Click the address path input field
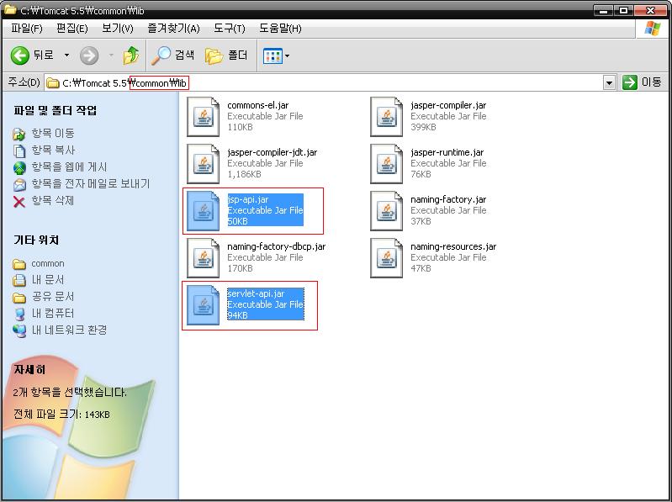The width and height of the screenshot is (672, 502). 324,82
